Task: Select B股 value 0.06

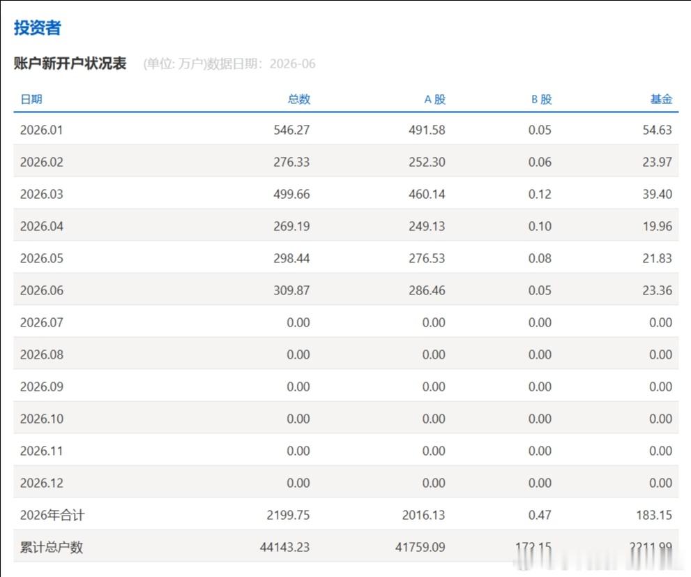Action: (x=540, y=162)
